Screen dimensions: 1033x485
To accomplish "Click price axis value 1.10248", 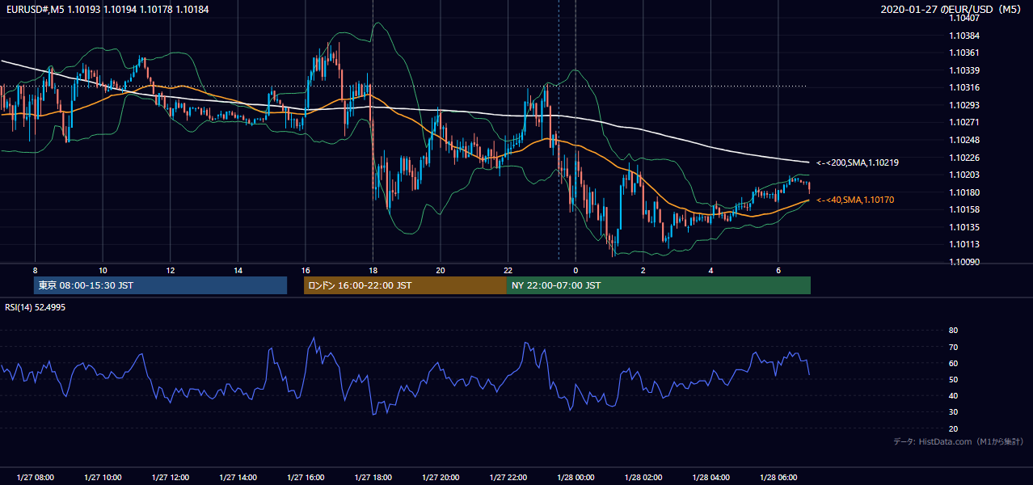I will click(x=964, y=140).
